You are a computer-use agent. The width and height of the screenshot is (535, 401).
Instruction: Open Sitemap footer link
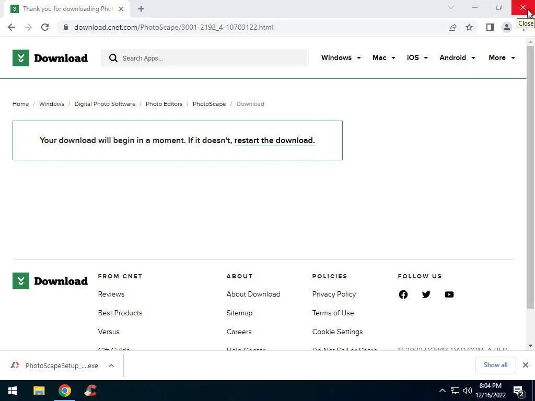pos(239,313)
